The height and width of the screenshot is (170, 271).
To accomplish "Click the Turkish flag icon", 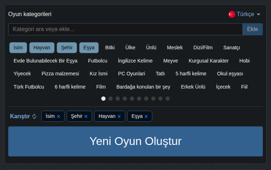I will pyautogui.click(x=231, y=14).
